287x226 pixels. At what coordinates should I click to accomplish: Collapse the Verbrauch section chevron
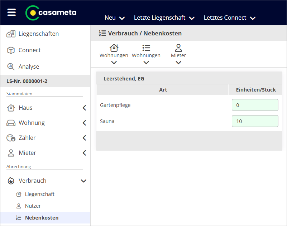[83, 181]
